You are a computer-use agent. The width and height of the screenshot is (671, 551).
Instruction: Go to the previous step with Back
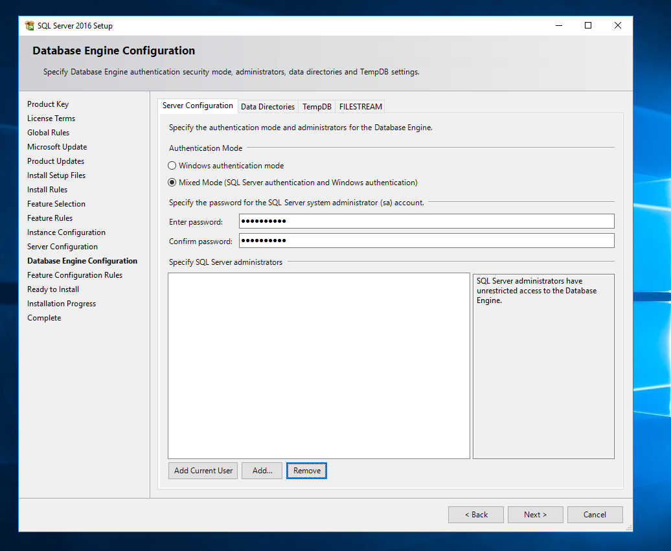coord(476,515)
